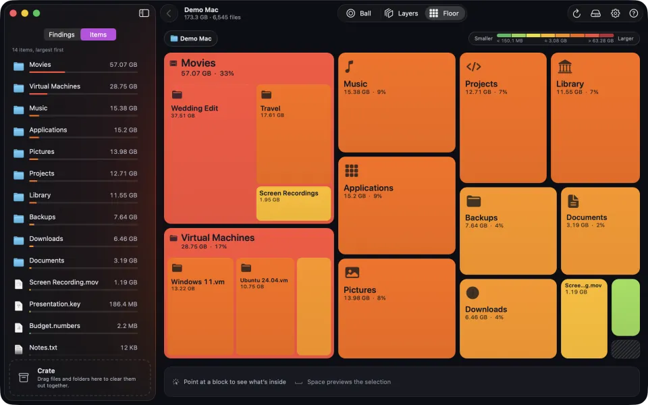
Task: Select Virtual Machines row in sidebar
Action: 75,88
